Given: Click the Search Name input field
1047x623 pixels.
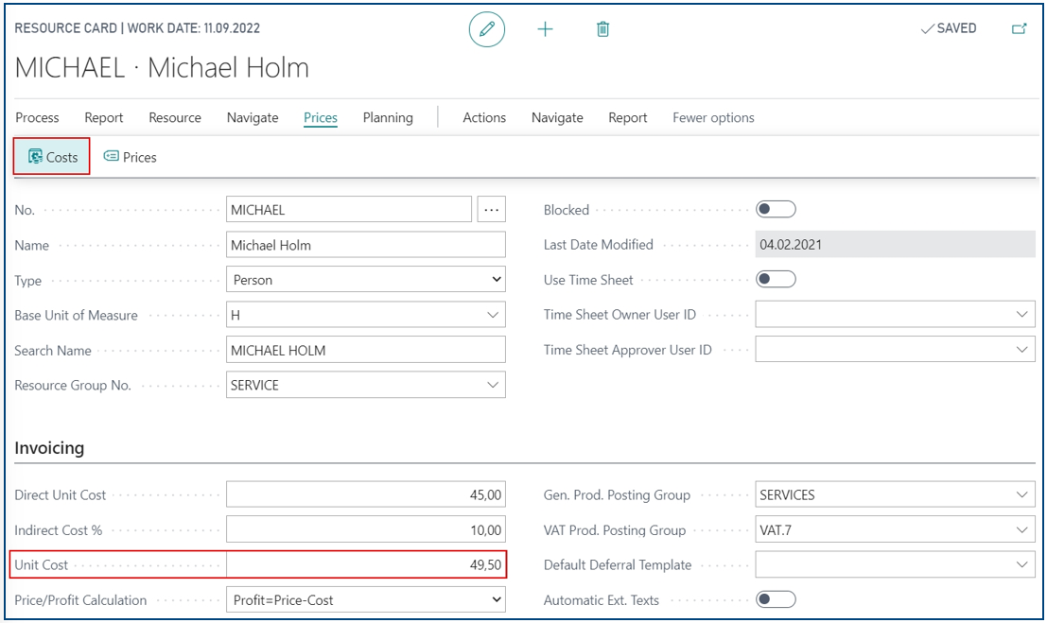Looking at the screenshot, I should tap(366, 350).
